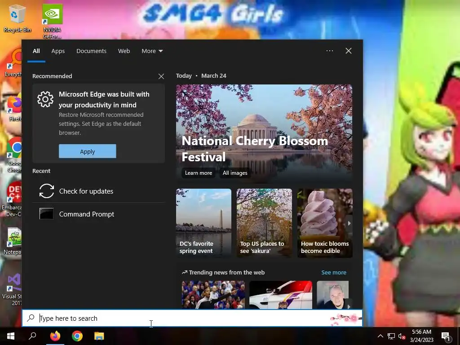Open the Google Chrome desktop shortcut
Image resolution: width=460 pixels, height=345 pixels.
click(x=14, y=155)
